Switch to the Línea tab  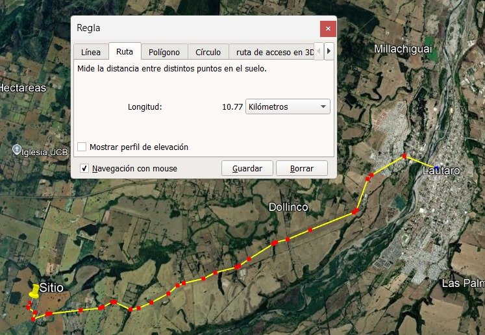click(91, 52)
